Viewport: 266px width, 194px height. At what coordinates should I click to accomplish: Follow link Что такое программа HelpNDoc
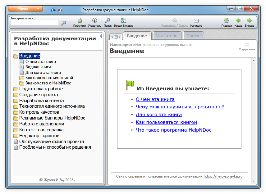coord(173,130)
